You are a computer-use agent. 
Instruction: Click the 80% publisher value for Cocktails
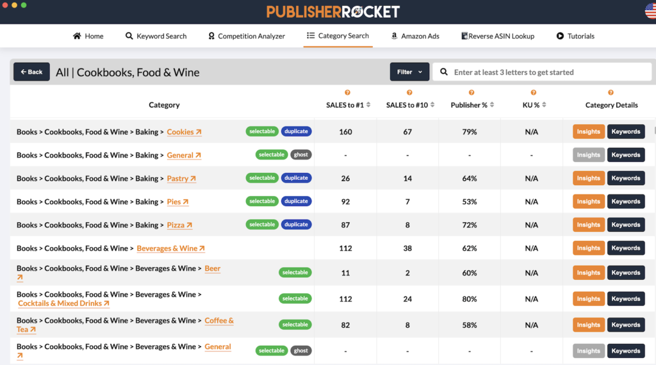point(470,299)
